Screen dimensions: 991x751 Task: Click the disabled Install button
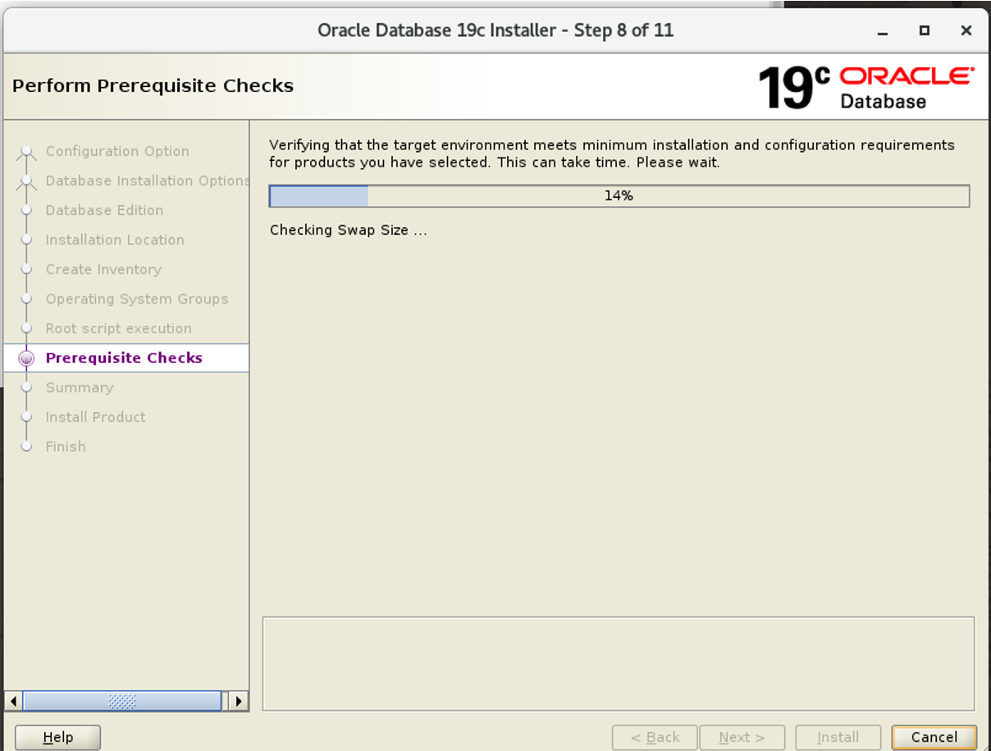pyautogui.click(x=838, y=737)
